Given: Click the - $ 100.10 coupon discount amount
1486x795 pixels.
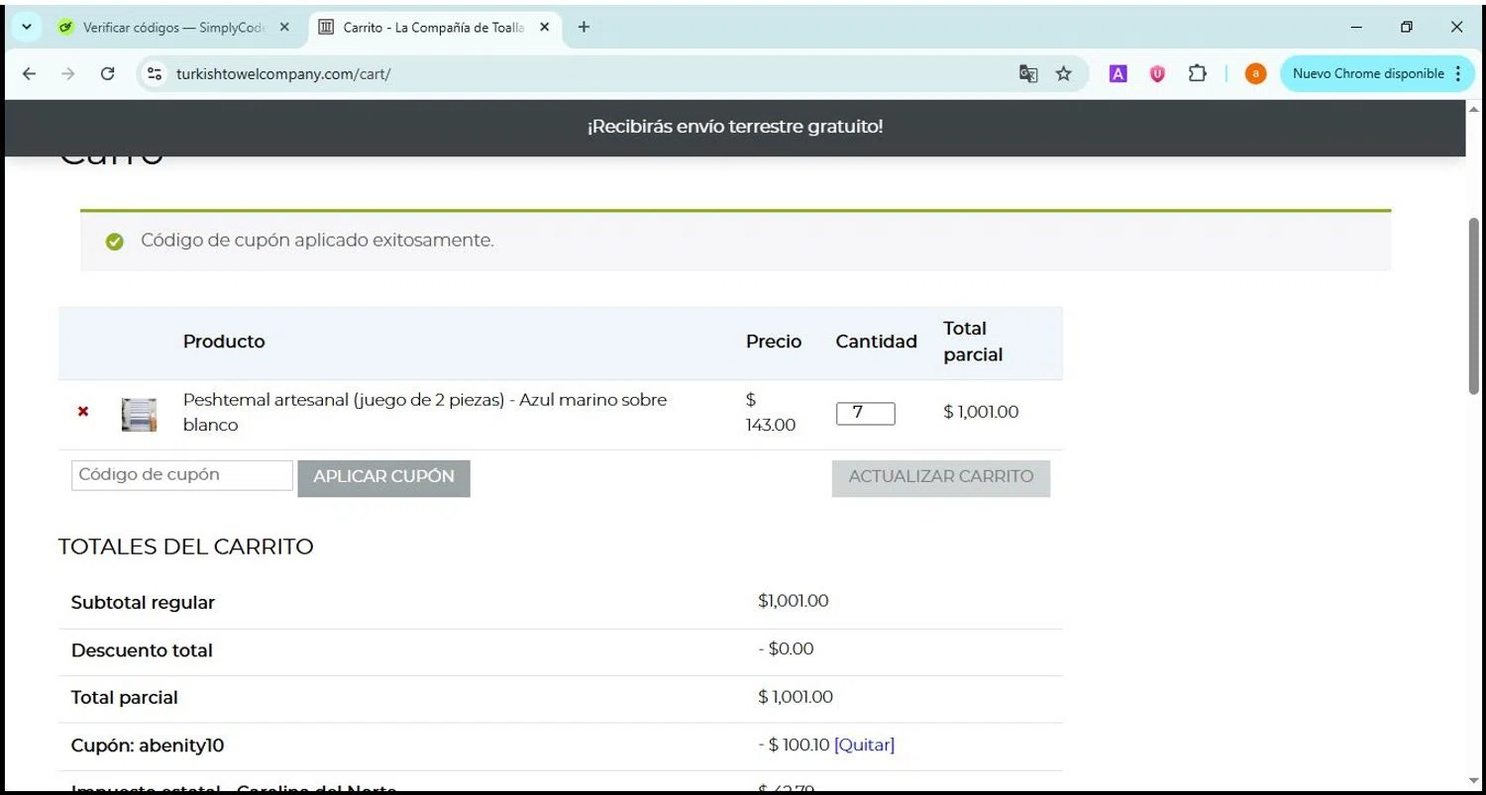Looking at the screenshot, I should pos(794,745).
